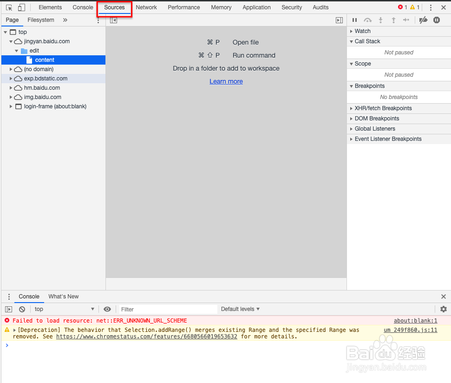Viewport: 451px width, 383px height.
Task: Click the edit folder icon
Action: click(x=24, y=51)
